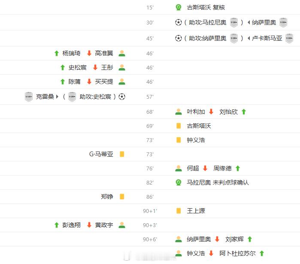Click the player badge next to 卢卡斯马亚

click(x=289, y=39)
